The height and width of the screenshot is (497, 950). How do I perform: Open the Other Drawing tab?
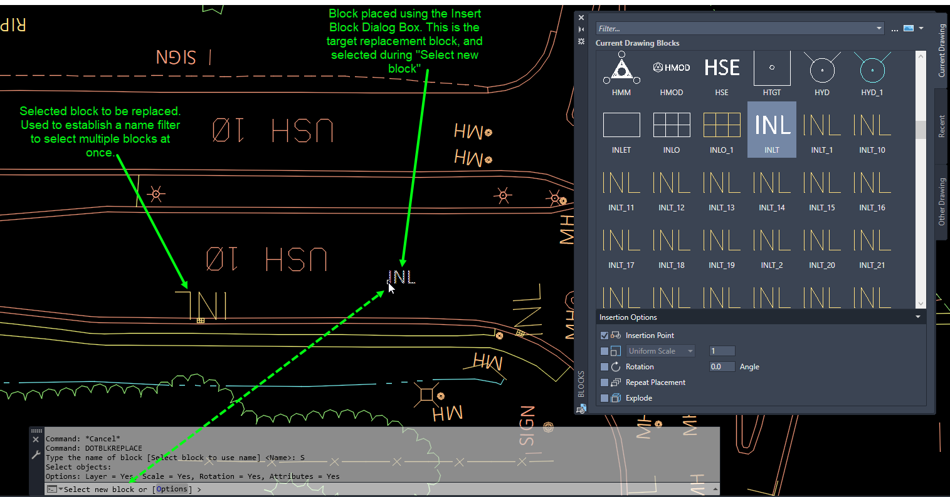(x=941, y=200)
